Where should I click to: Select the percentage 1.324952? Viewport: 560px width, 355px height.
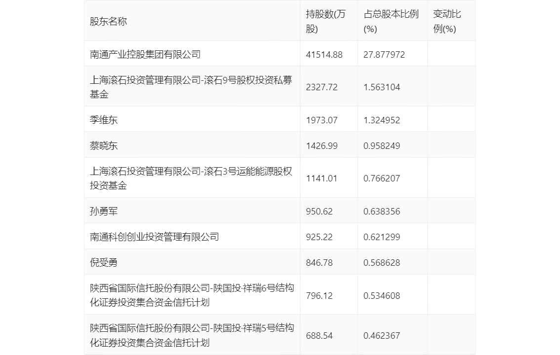[x=381, y=120]
